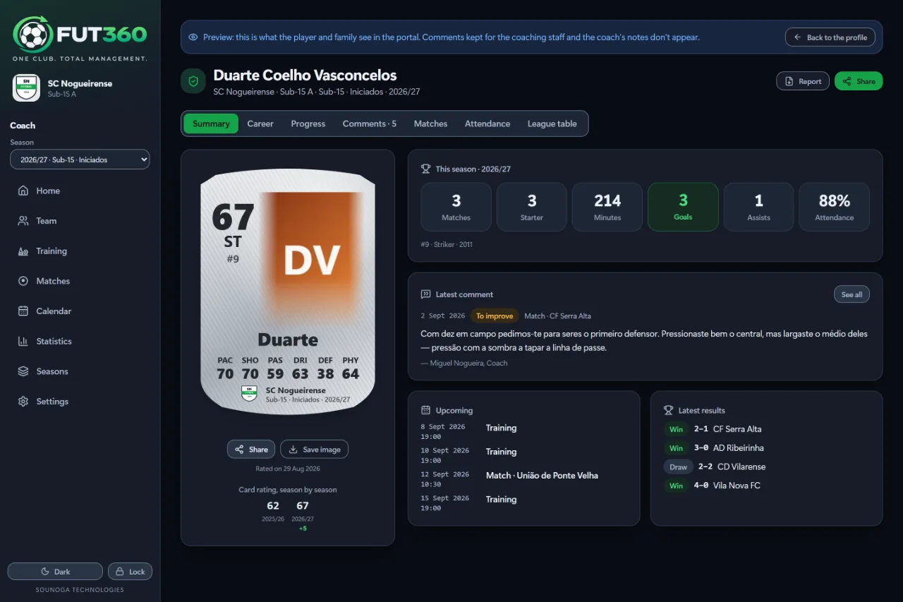Open Settings from the sidebar
903x602 pixels.
click(80, 402)
